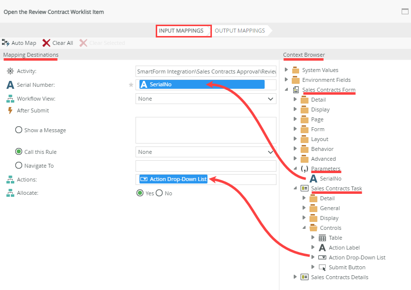Set Allocate to No
Screen dimensions: 411x290
(x=161, y=193)
